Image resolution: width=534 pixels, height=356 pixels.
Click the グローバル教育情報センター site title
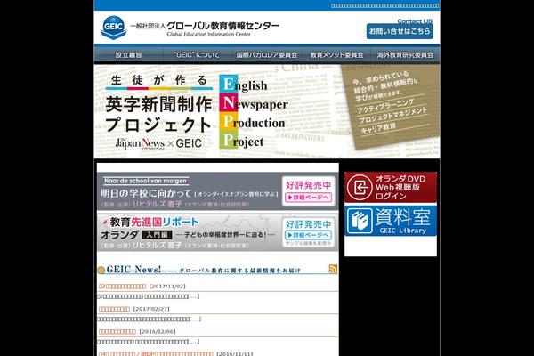click(222, 26)
